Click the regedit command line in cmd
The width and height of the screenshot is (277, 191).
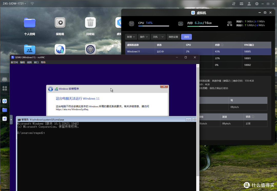31,133
